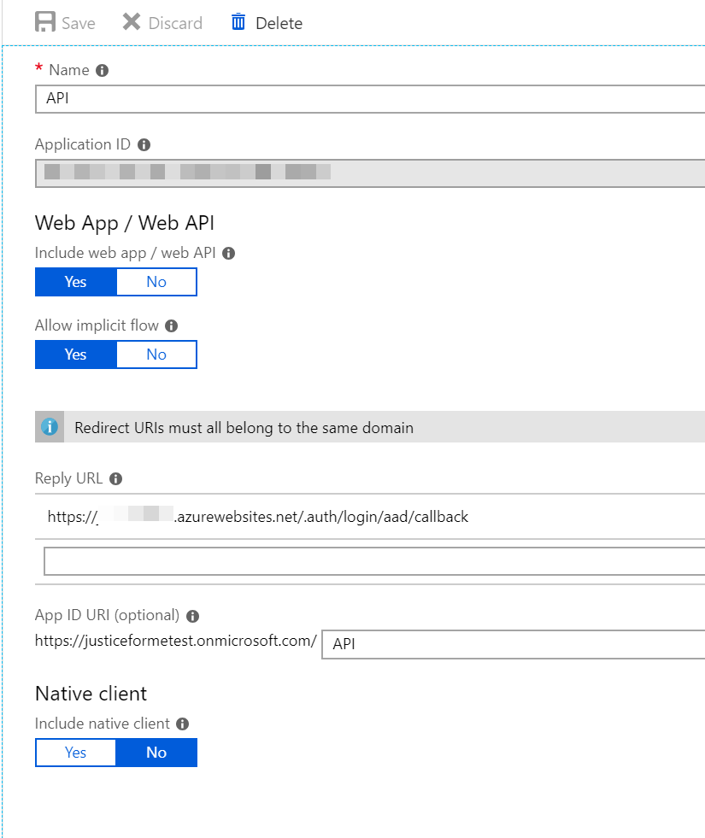Click info icon next to App ID URI
Screen dimensions: 705x838
pos(192,616)
